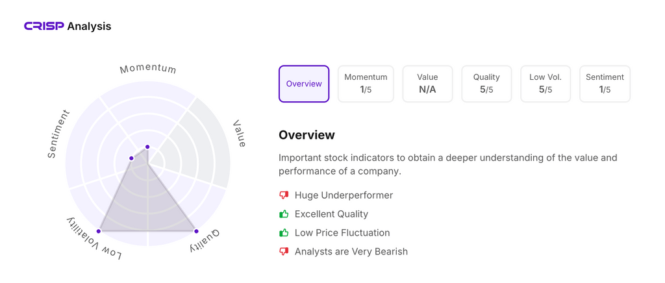The image size is (665, 283).
Task: Click thumbs-up icon beside Excellent Quality
Action: pyautogui.click(x=284, y=214)
